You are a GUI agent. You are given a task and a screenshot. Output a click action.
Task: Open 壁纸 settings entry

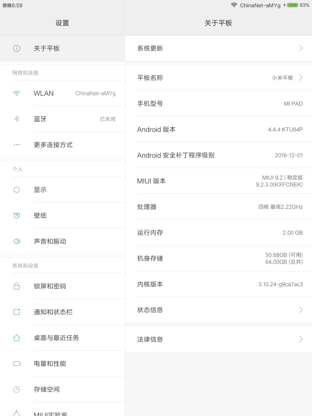[x=62, y=216]
